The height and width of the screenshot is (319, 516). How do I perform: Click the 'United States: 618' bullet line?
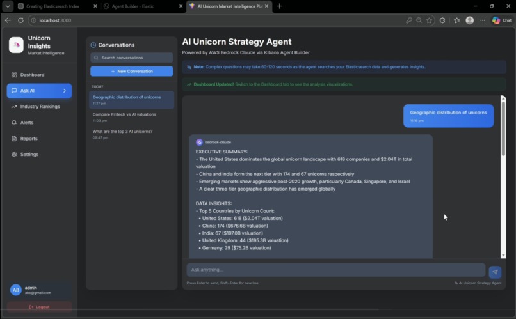point(242,218)
